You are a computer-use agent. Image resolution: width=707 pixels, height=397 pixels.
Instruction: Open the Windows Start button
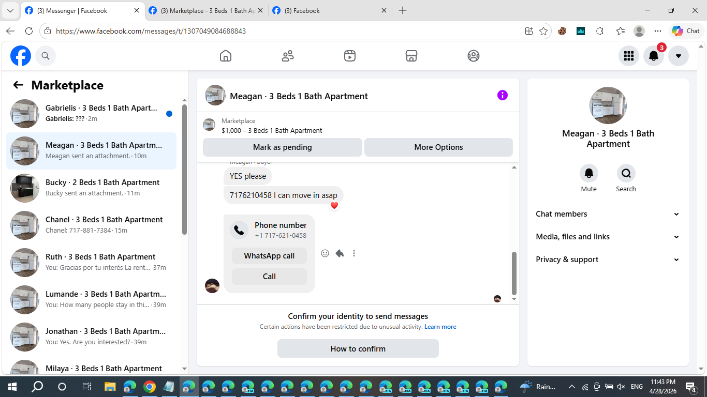click(12, 386)
